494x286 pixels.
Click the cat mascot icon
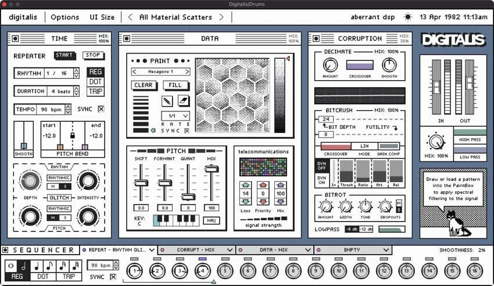click(458, 224)
